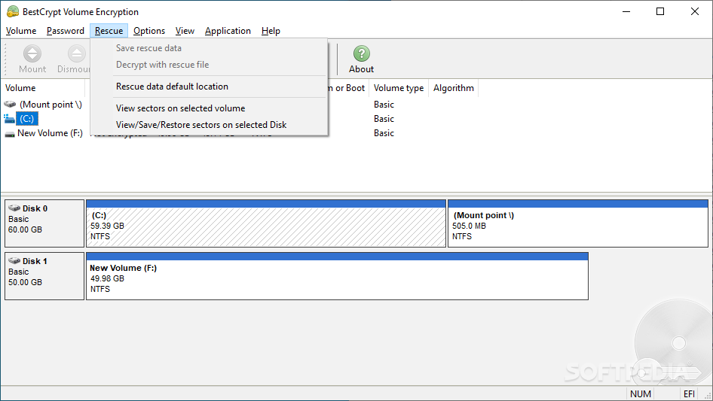Click the Disk 0 hard drive icon
This screenshot has width=713, height=401.
(14, 208)
